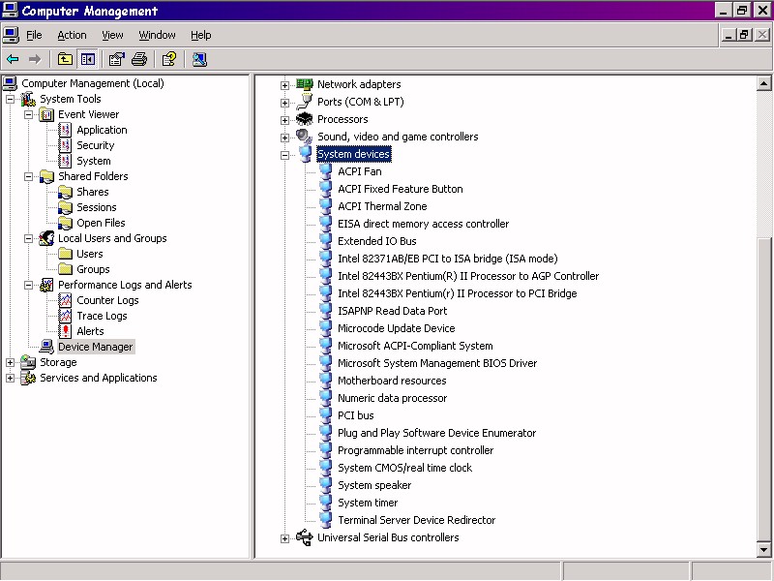This screenshot has height=581, width=774.
Task: Open the View menu
Action: [112, 35]
